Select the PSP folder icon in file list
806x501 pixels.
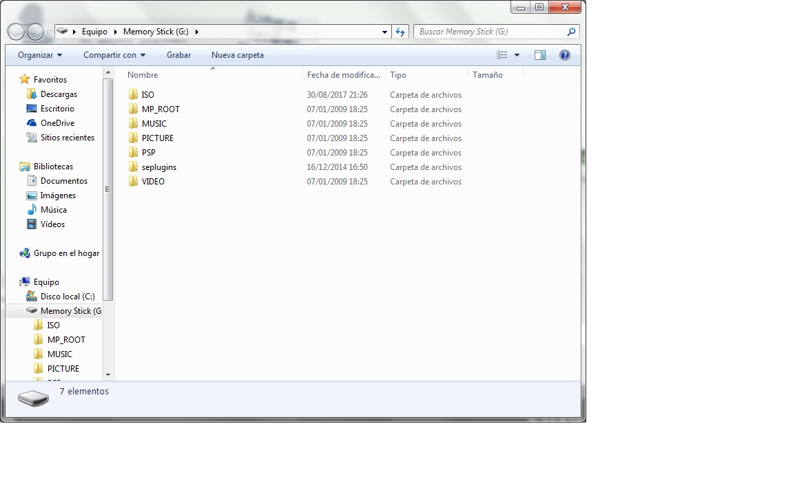[133, 152]
